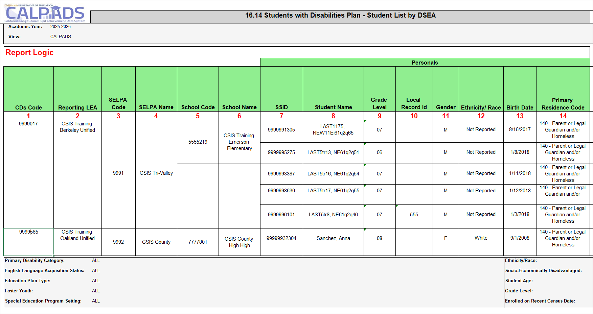
Task: Click the View value CALPADS
Action: click(x=61, y=37)
